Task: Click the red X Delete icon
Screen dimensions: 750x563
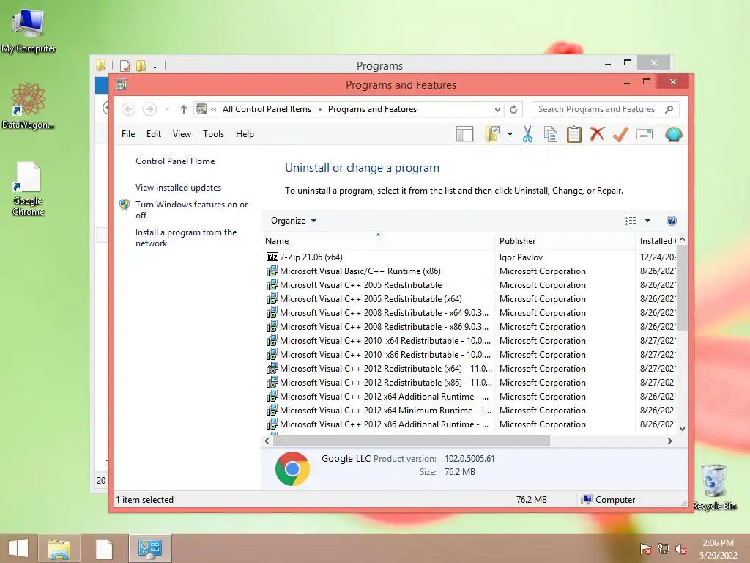Action: pyautogui.click(x=597, y=135)
